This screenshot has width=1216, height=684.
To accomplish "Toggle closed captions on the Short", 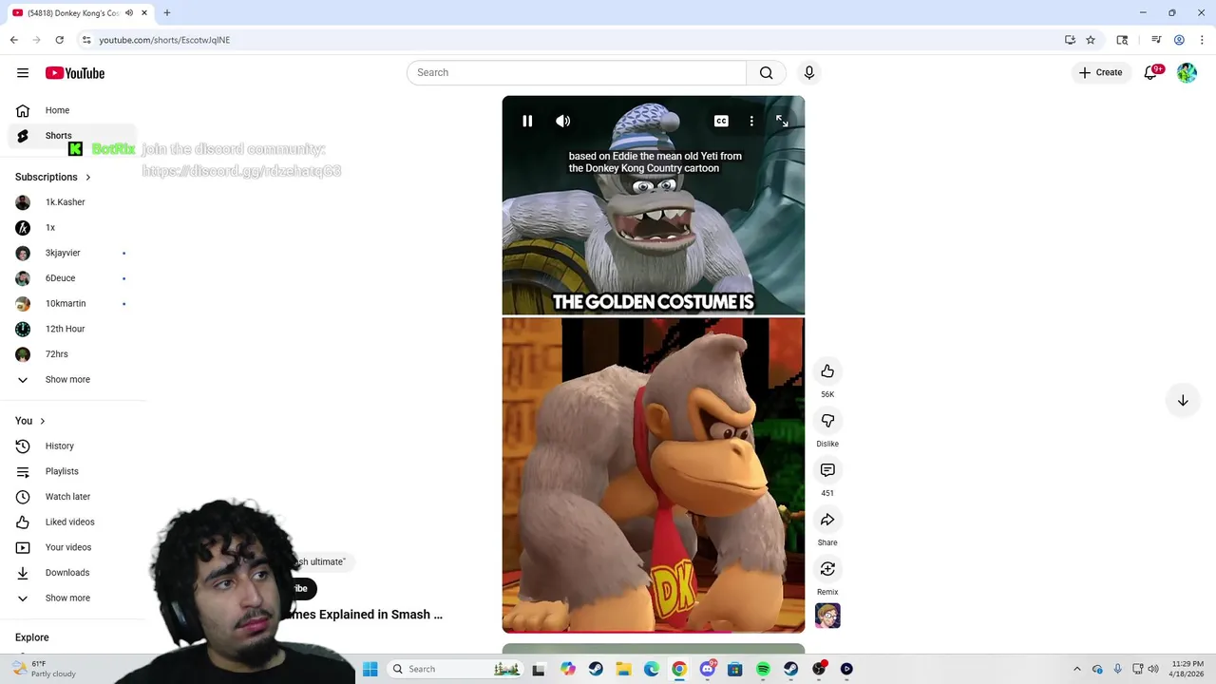I will [x=721, y=121].
